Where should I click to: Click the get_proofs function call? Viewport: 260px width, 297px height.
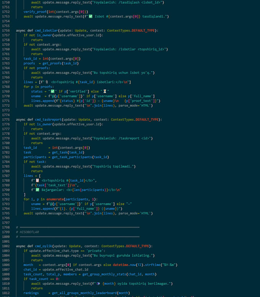(52, 63)
